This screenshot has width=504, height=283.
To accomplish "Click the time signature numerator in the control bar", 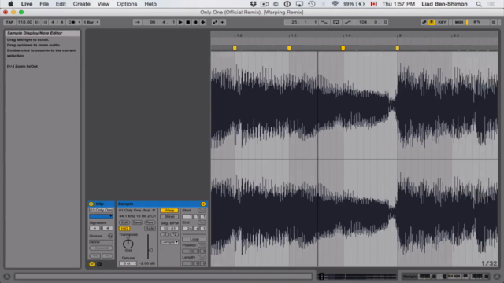I will pos(53,22).
